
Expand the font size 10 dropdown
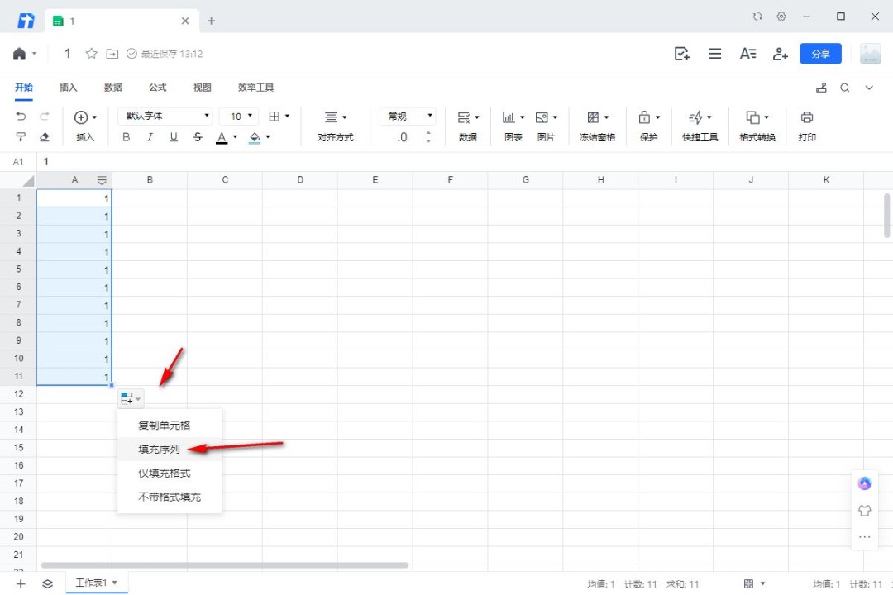pos(240,117)
